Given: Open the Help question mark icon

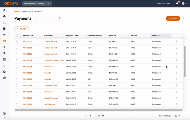Looking at the screenshot, I should coord(4,113).
